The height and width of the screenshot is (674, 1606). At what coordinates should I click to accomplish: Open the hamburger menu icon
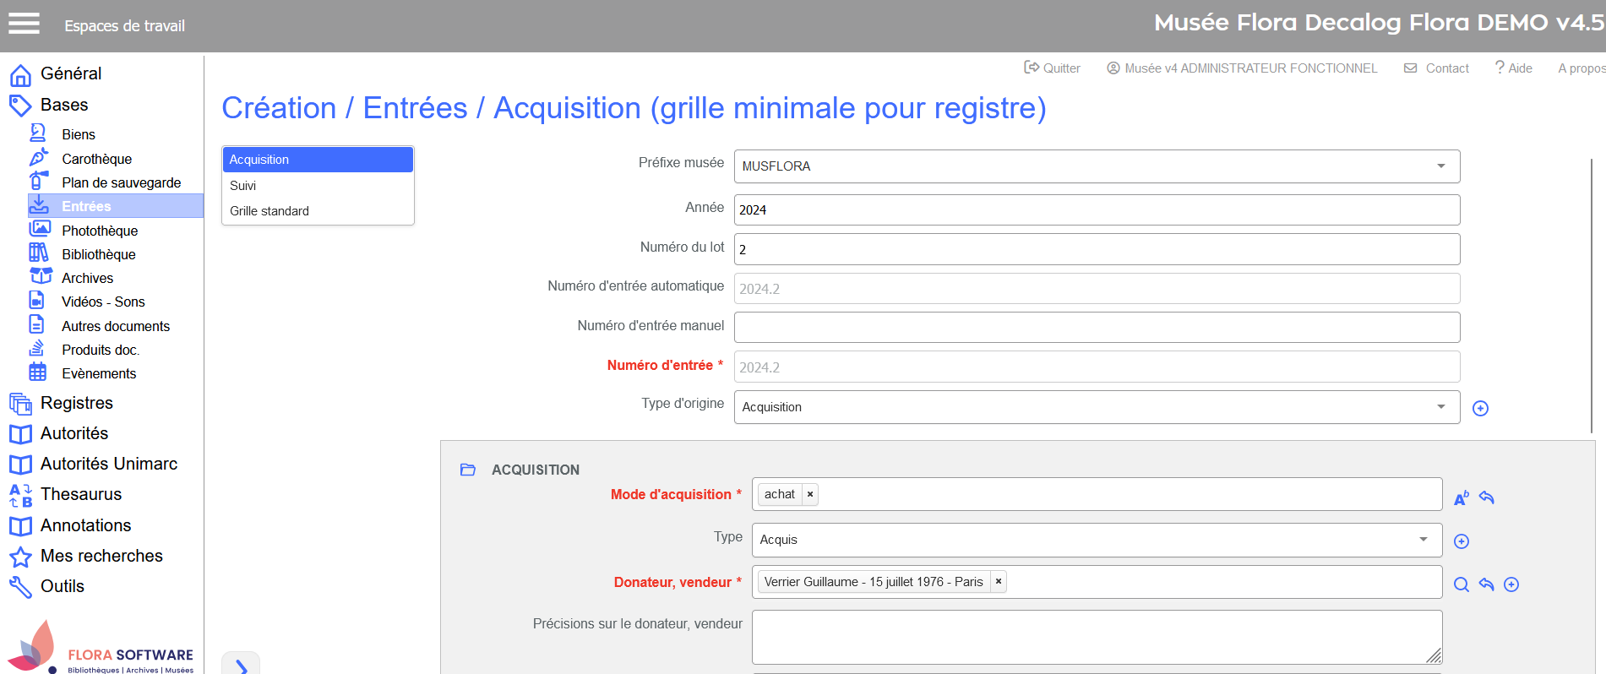tap(24, 24)
